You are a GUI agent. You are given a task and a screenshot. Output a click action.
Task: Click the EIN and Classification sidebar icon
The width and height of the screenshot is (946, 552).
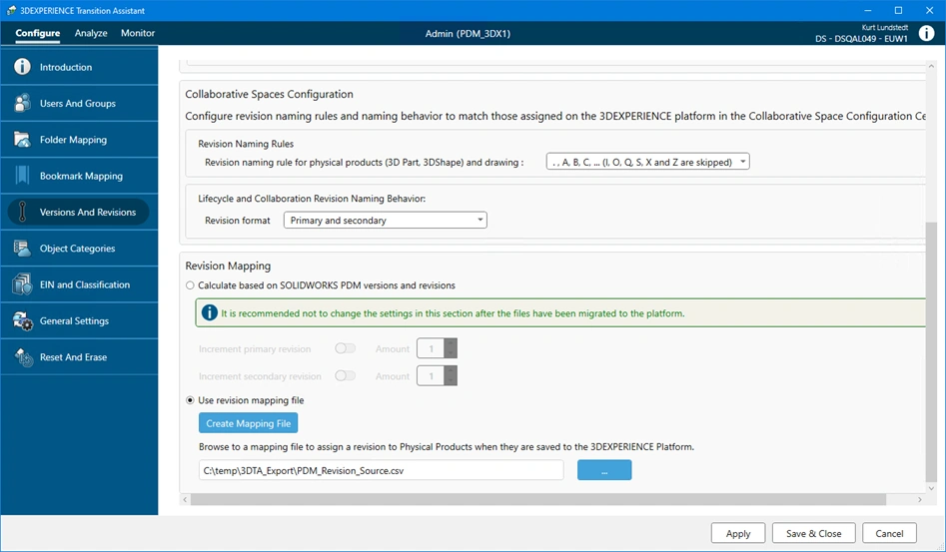[x=22, y=283]
